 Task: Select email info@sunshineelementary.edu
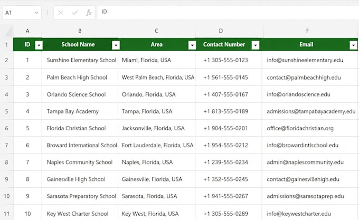(305, 60)
